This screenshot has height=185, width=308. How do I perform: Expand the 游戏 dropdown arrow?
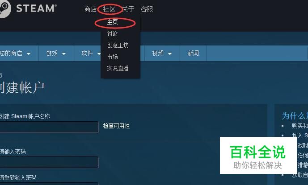click(64, 53)
